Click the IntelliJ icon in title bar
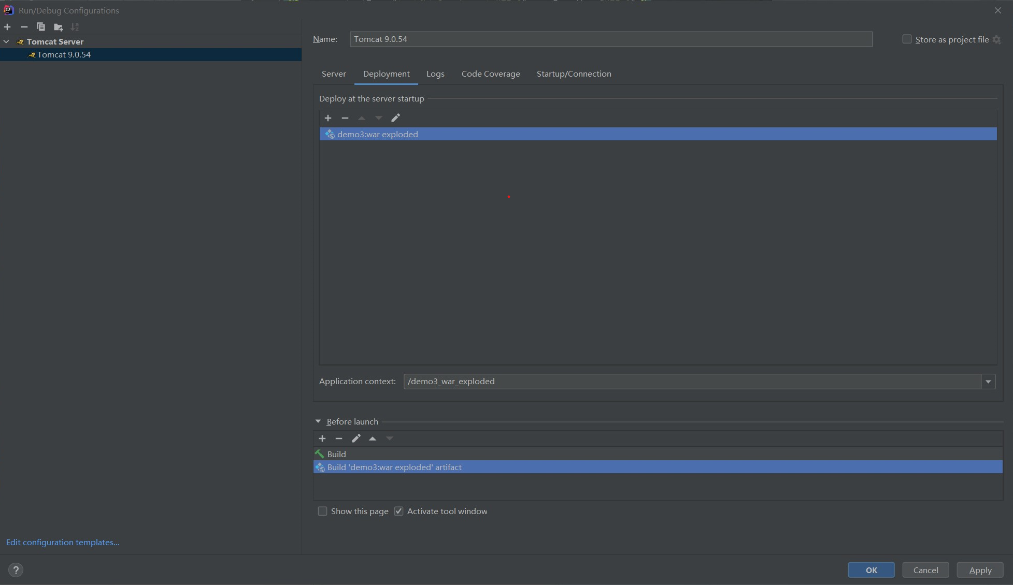1013x585 pixels. tap(8, 10)
